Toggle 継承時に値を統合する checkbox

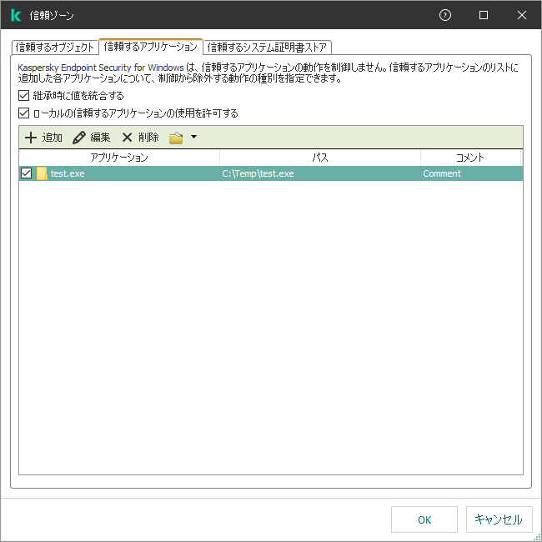(23, 95)
